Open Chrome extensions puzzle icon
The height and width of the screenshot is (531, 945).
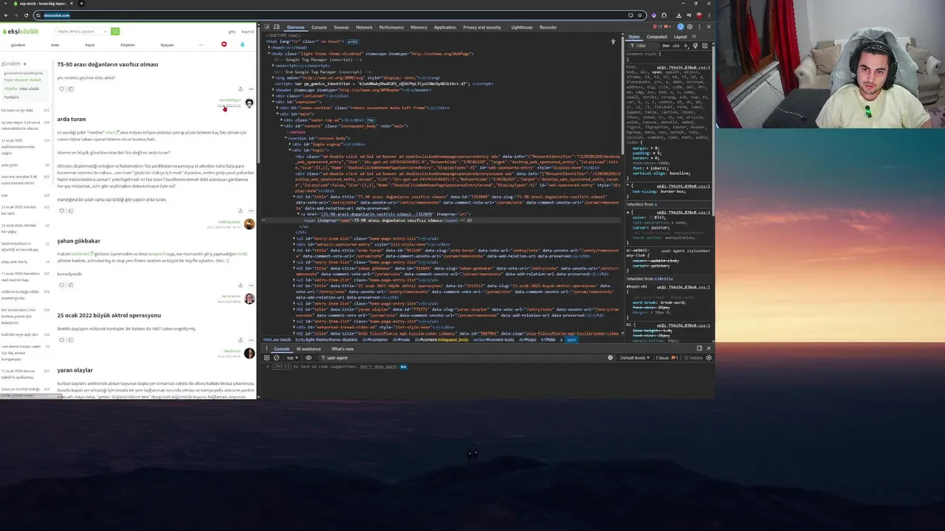664,15
